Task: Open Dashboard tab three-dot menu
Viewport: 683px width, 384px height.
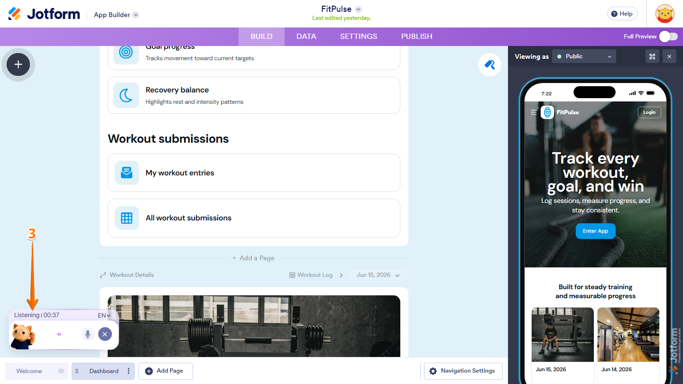Action: 129,371
